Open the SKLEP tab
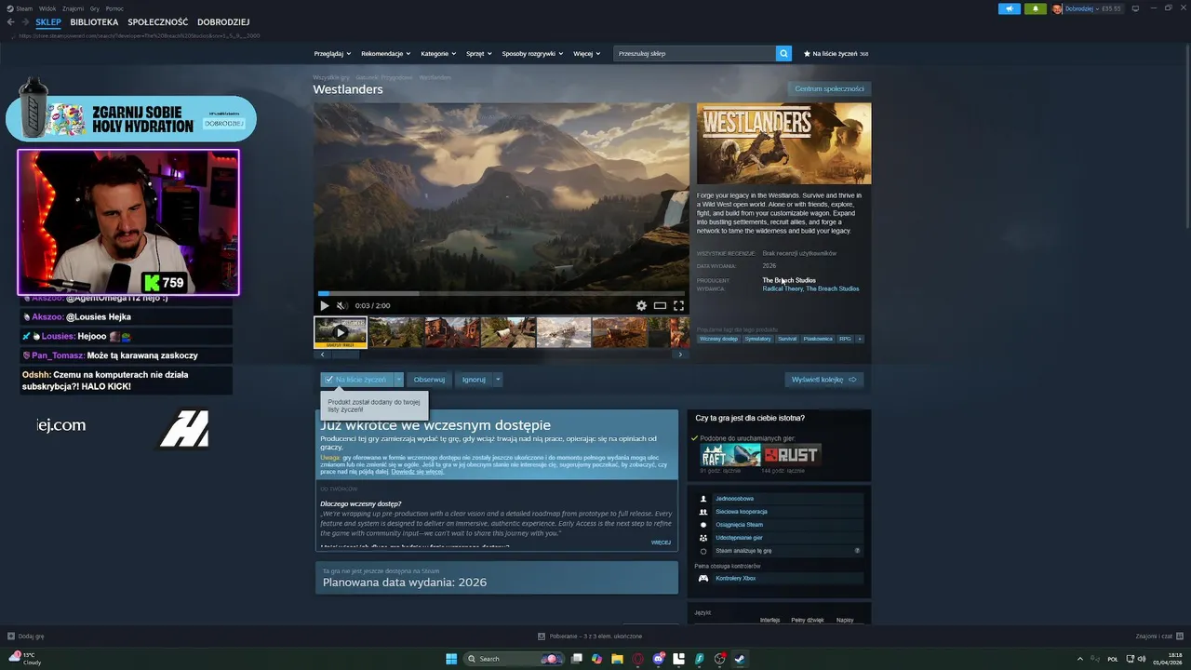Screen dimensions: 1191x670 point(48,21)
